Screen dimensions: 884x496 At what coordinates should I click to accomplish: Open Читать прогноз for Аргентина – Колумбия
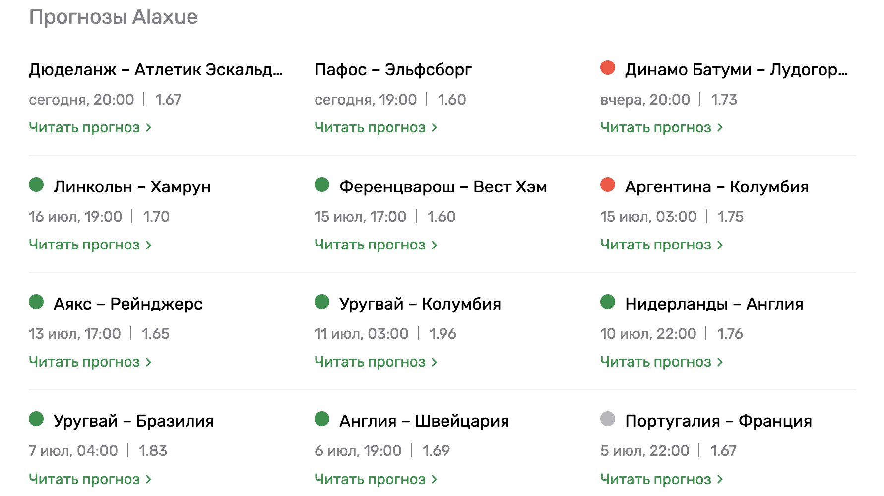656,245
